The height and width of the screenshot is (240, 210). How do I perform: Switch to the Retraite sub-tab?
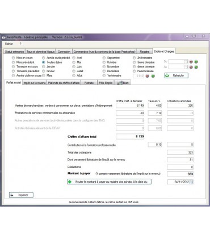pyautogui.click(x=89, y=83)
